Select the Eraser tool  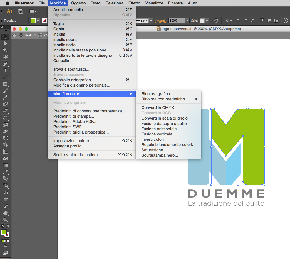point(5,111)
